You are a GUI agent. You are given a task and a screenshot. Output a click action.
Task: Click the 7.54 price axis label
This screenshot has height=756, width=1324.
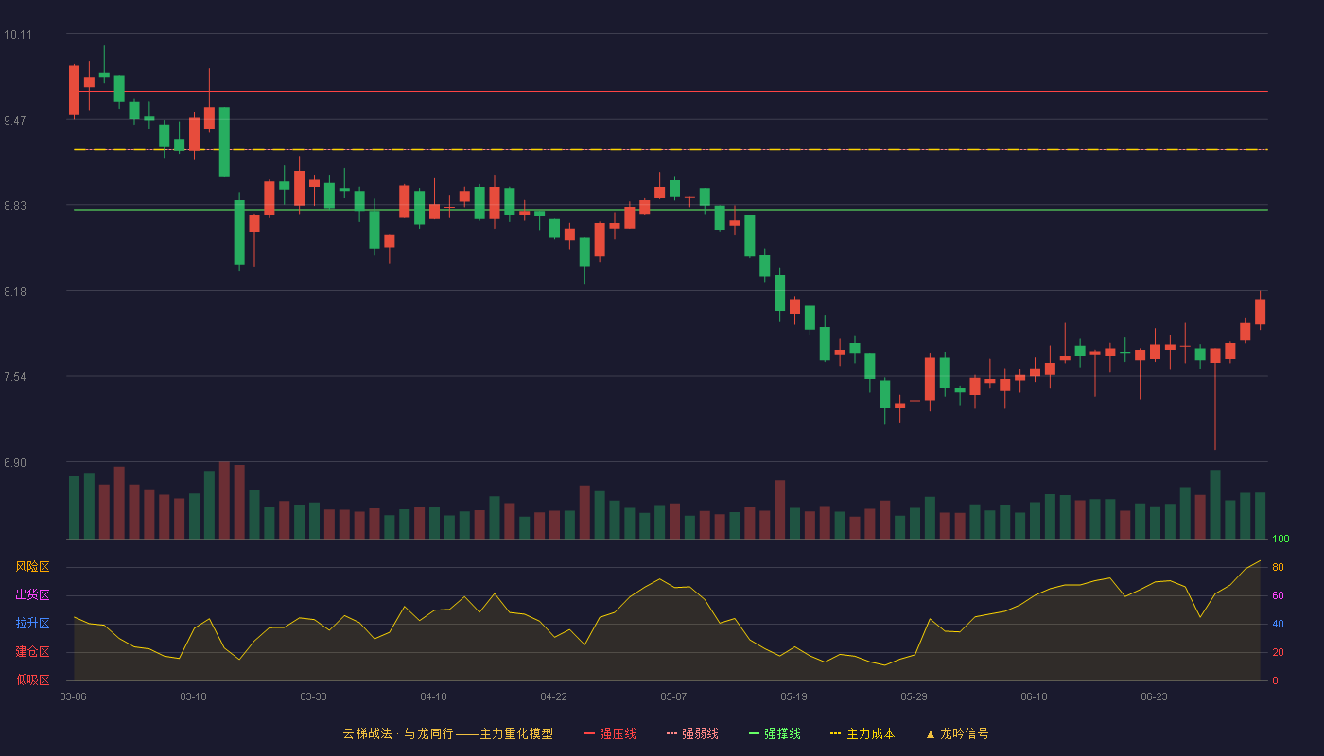17,377
